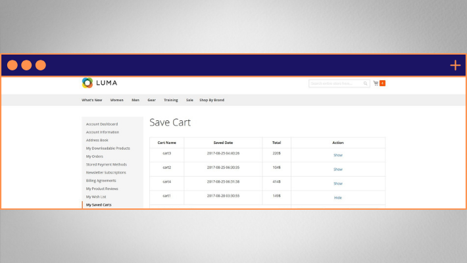Click the search magnifier icon
This screenshot has height=263, width=467.
click(365, 84)
